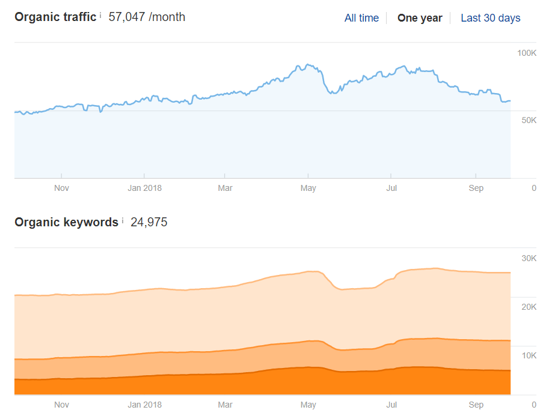Click May label under traffic chart
Viewport: 549px width, 413px height.
(308, 188)
